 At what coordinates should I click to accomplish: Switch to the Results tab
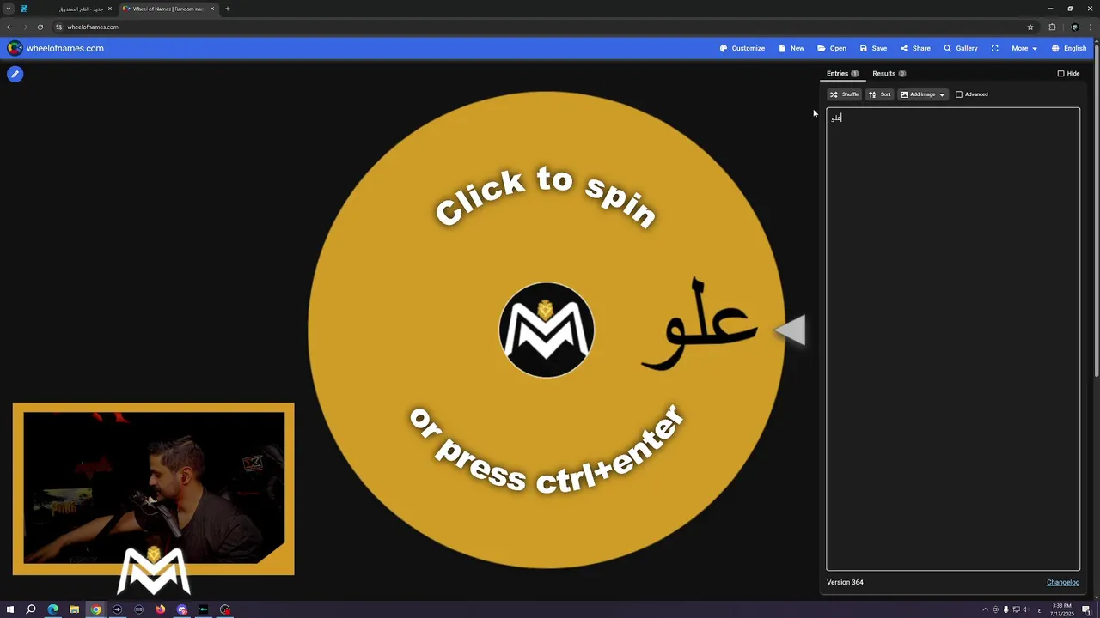[x=889, y=74]
